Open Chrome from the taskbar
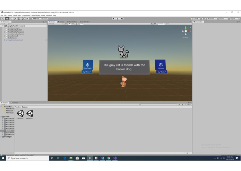The width and height of the screenshot is (241, 171). click(x=109, y=158)
